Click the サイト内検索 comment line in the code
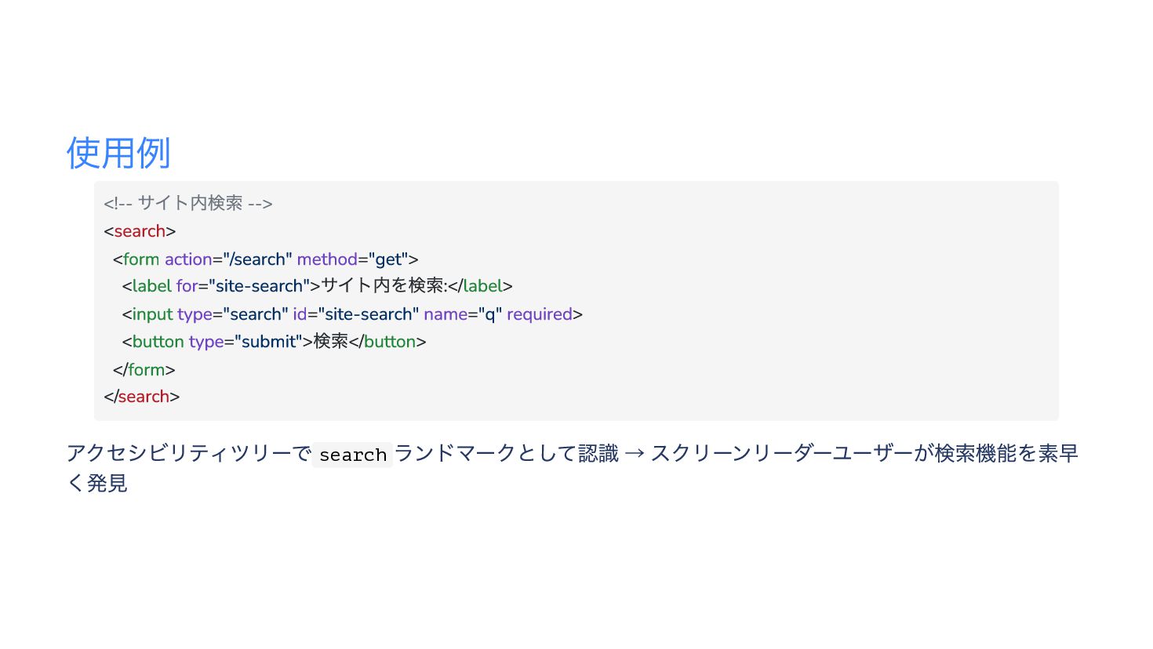Image resolution: width=1153 pixels, height=649 pixels. (188, 203)
